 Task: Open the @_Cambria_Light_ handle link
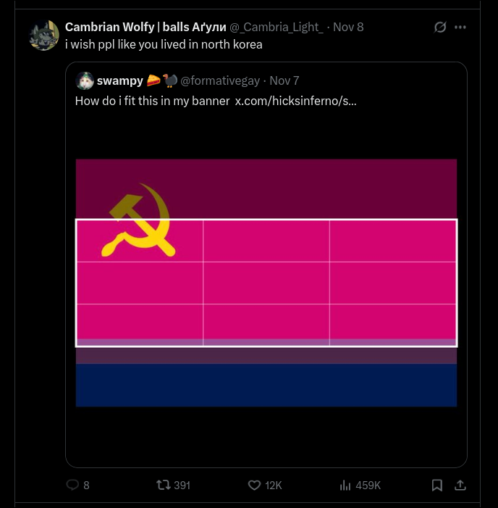click(277, 27)
